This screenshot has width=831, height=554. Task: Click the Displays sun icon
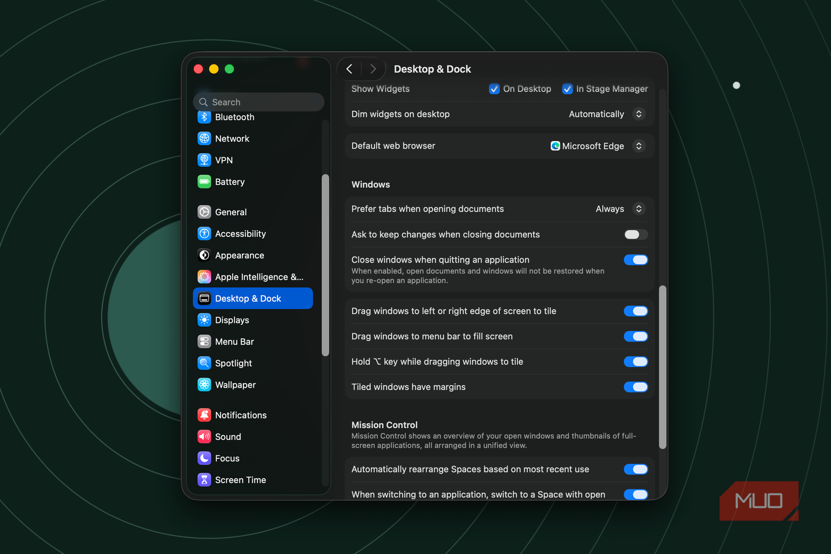(204, 320)
